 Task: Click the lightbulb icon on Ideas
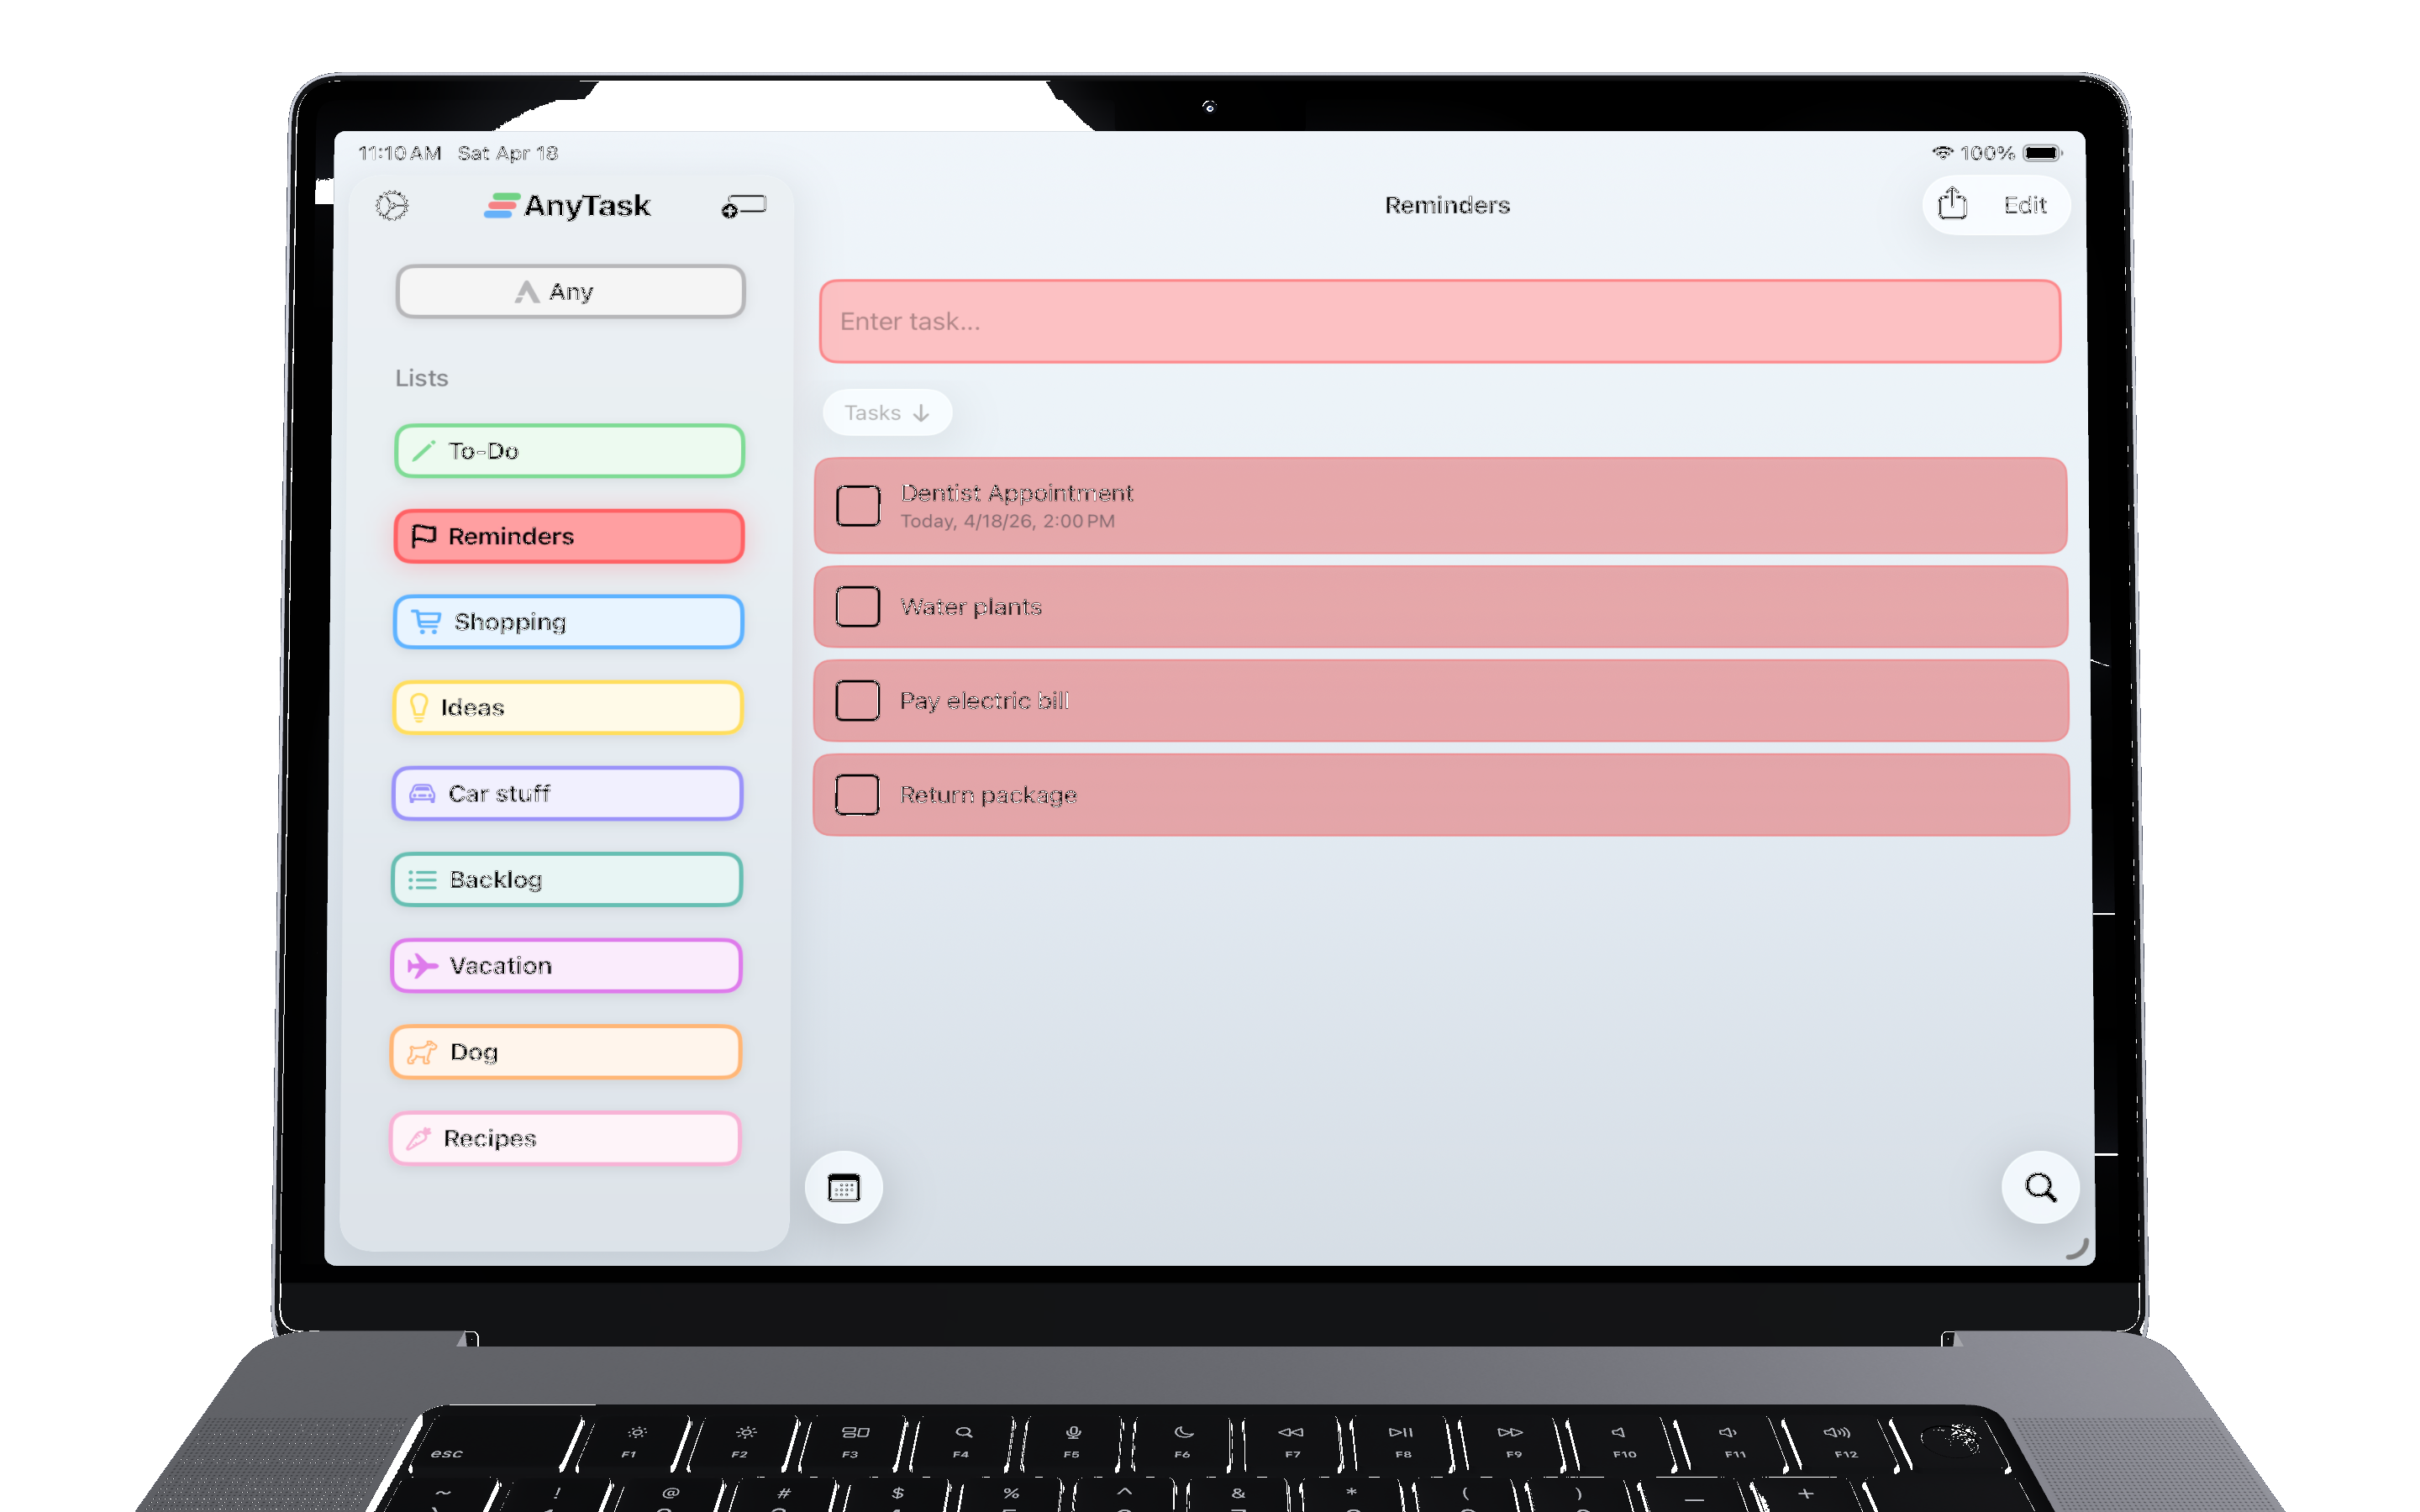[419, 708]
